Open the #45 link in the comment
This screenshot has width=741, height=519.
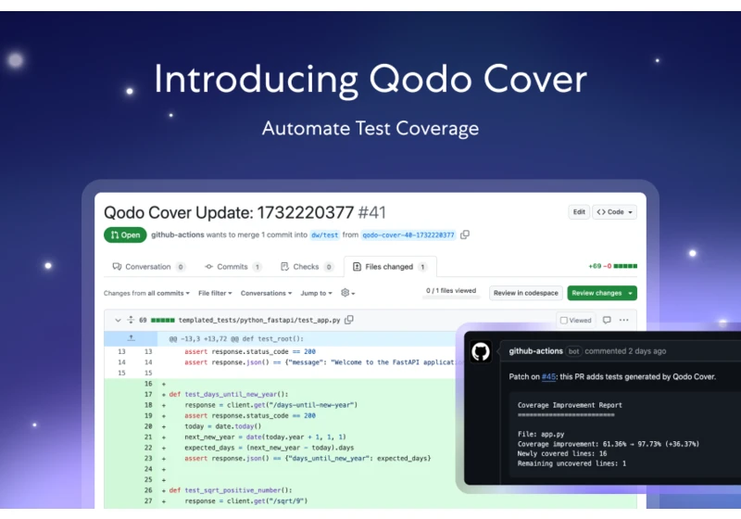point(548,376)
